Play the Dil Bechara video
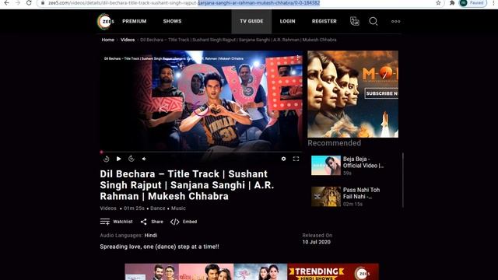Screen dimensions: 498x280 tap(119, 159)
